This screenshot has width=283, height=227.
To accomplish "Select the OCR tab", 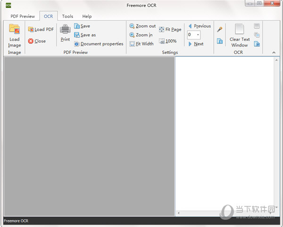I will click(x=49, y=16).
